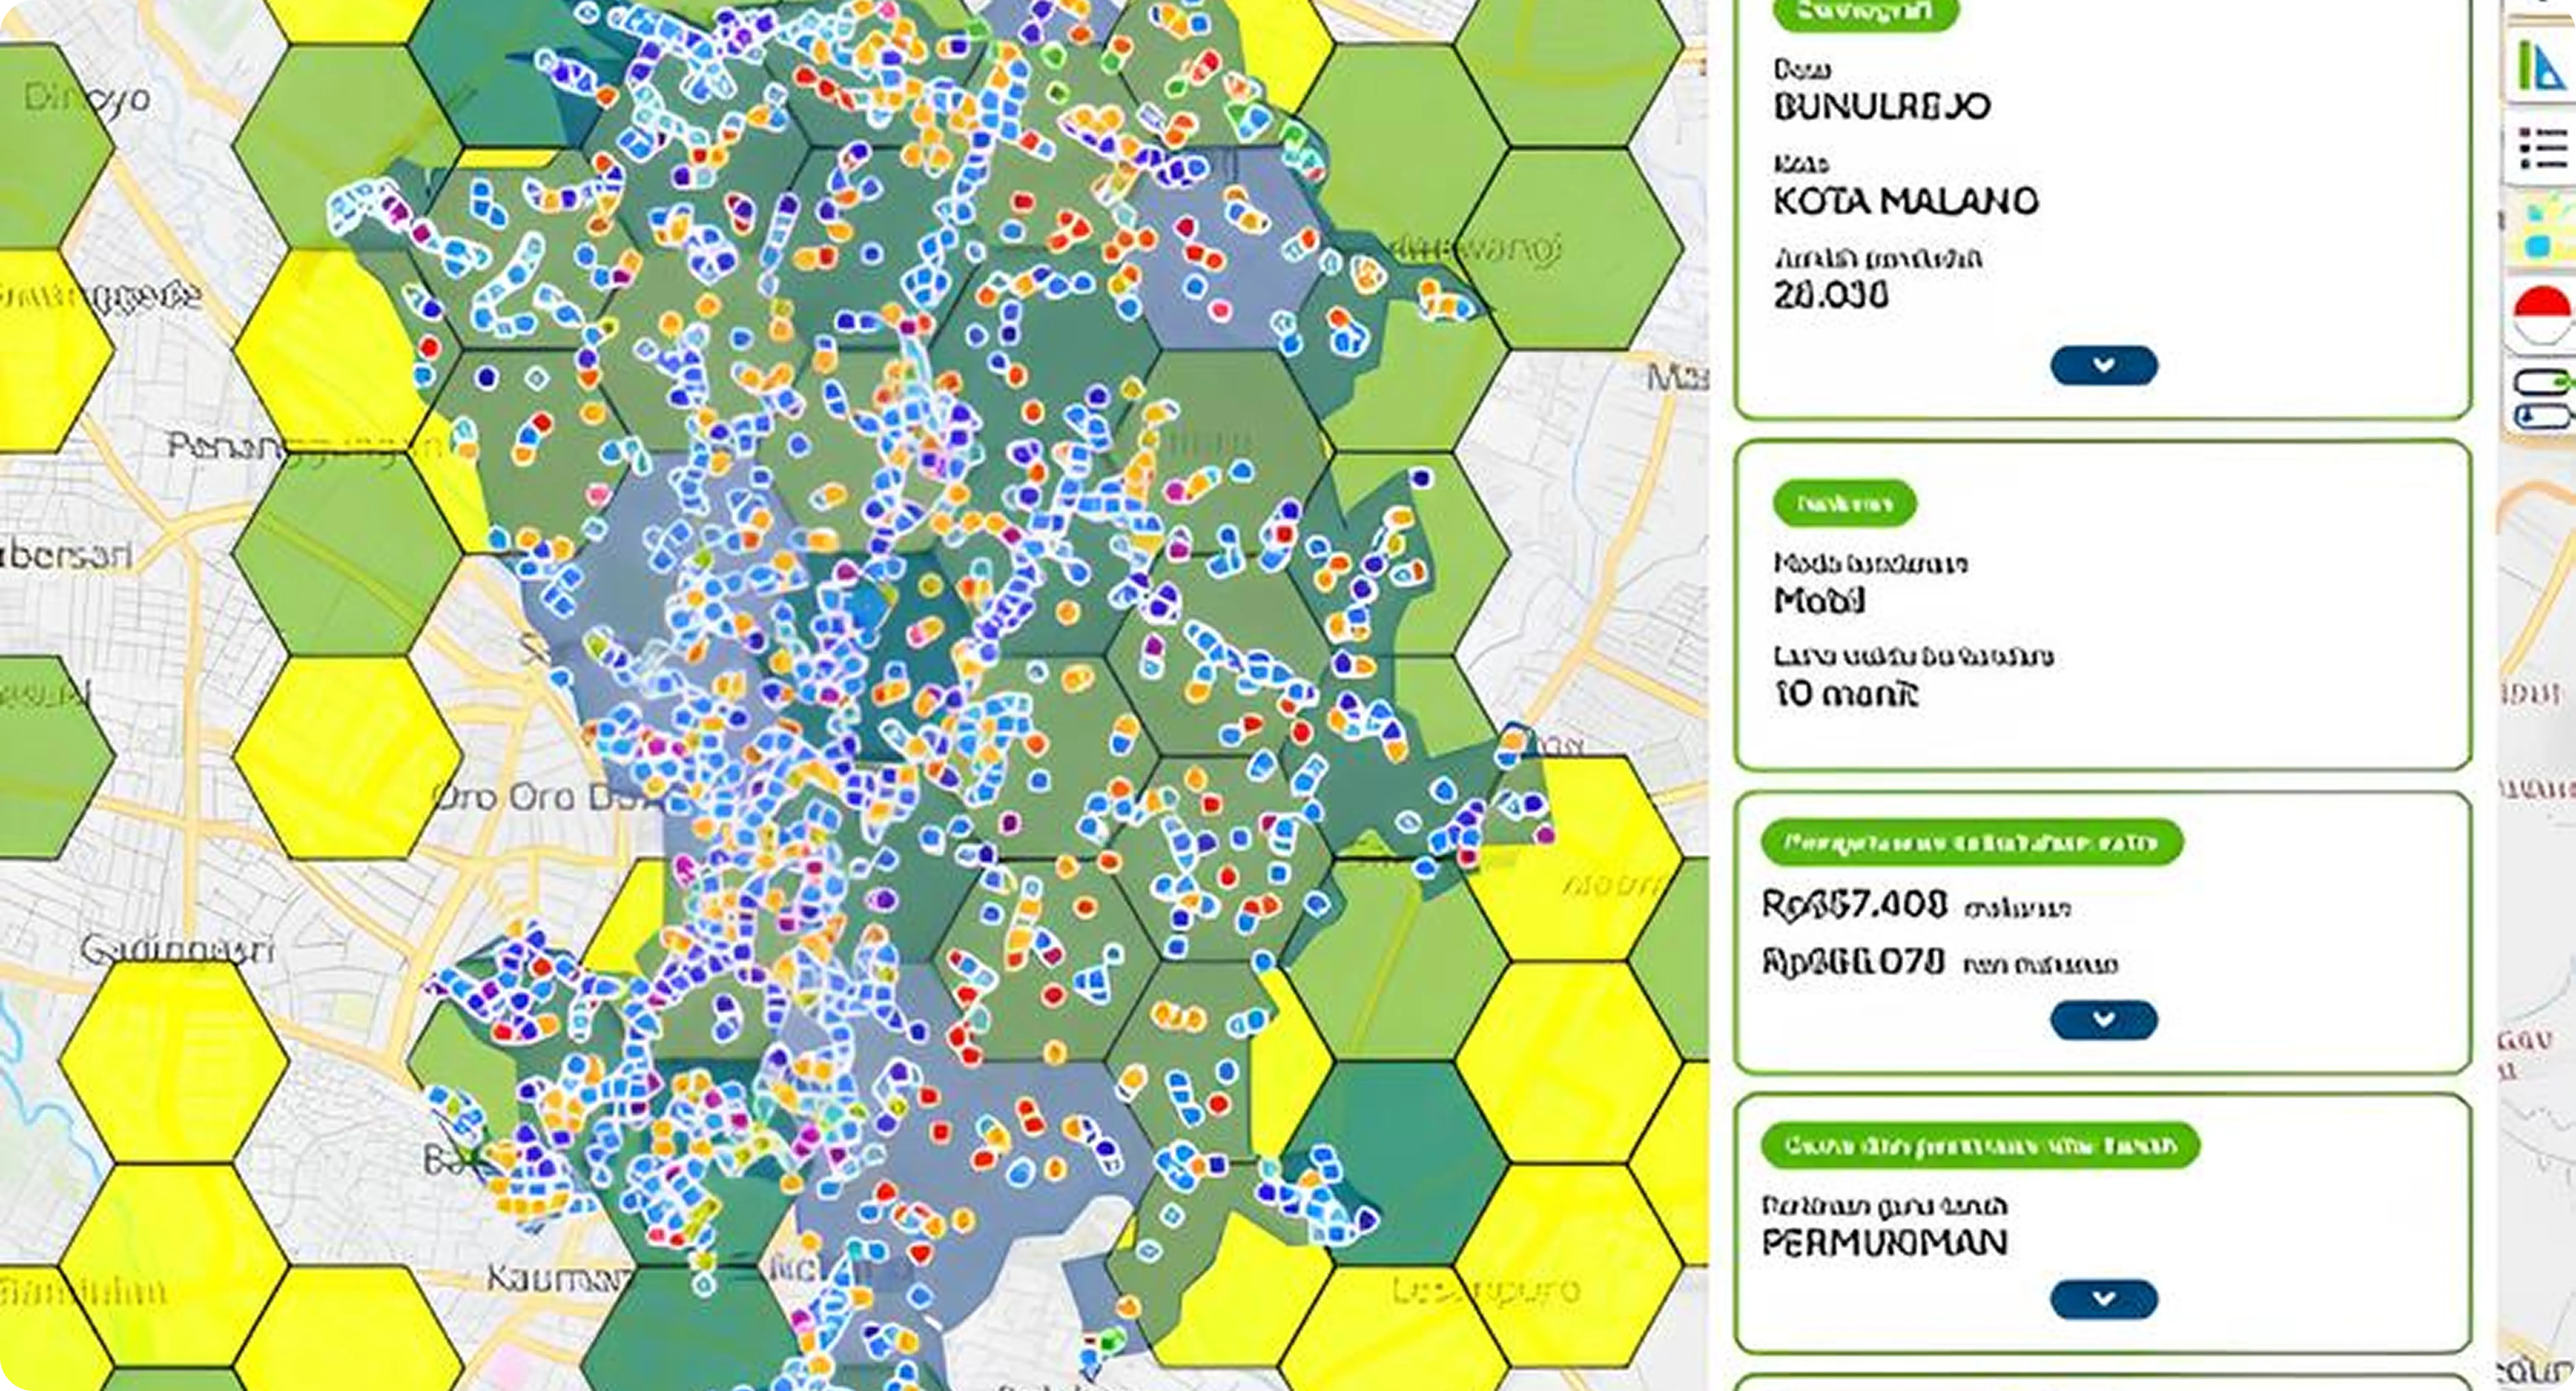Click the Kauman label on the map
2576x1391 pixels.
tap(558, 1277)
